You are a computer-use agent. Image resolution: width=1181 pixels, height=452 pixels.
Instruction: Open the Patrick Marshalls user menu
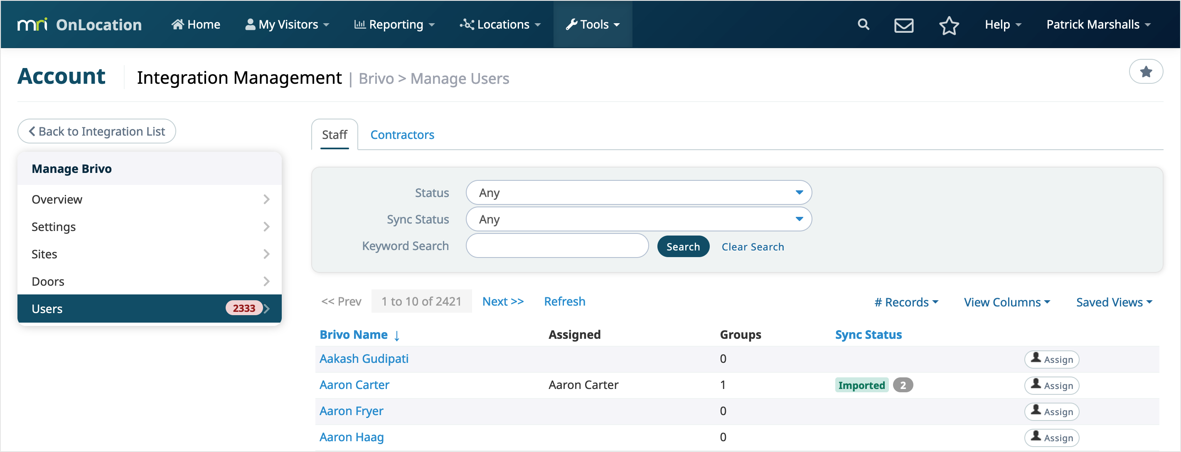1098,24
